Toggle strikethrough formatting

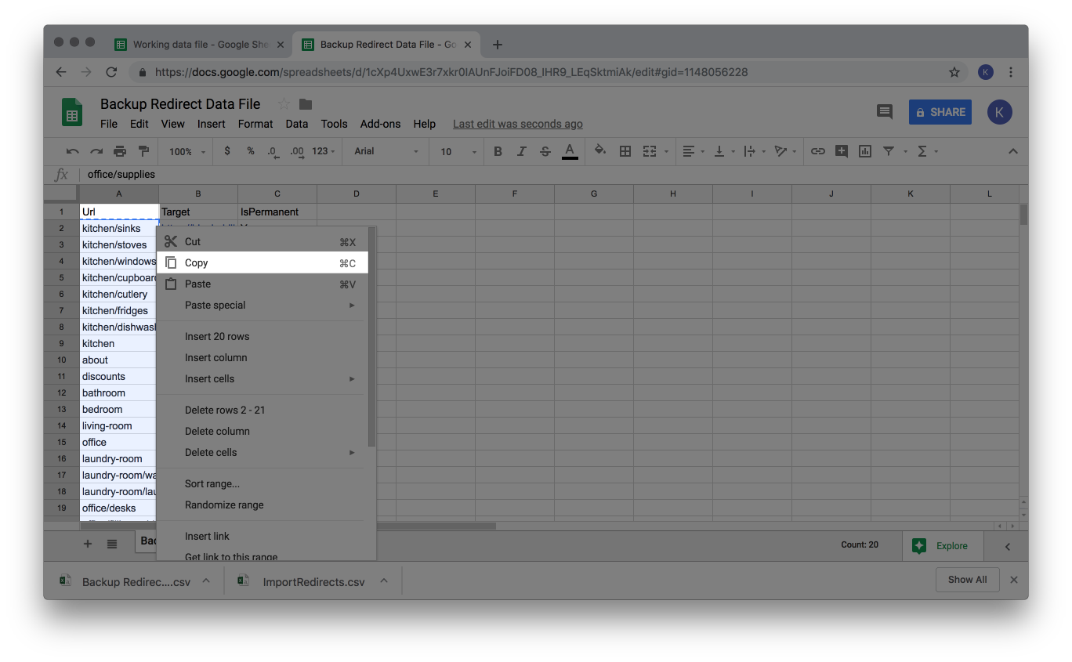tap(545, 151)
